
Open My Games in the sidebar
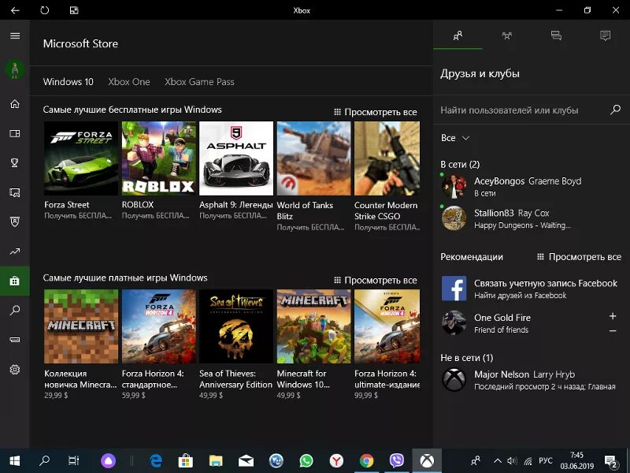coord(15,133)
